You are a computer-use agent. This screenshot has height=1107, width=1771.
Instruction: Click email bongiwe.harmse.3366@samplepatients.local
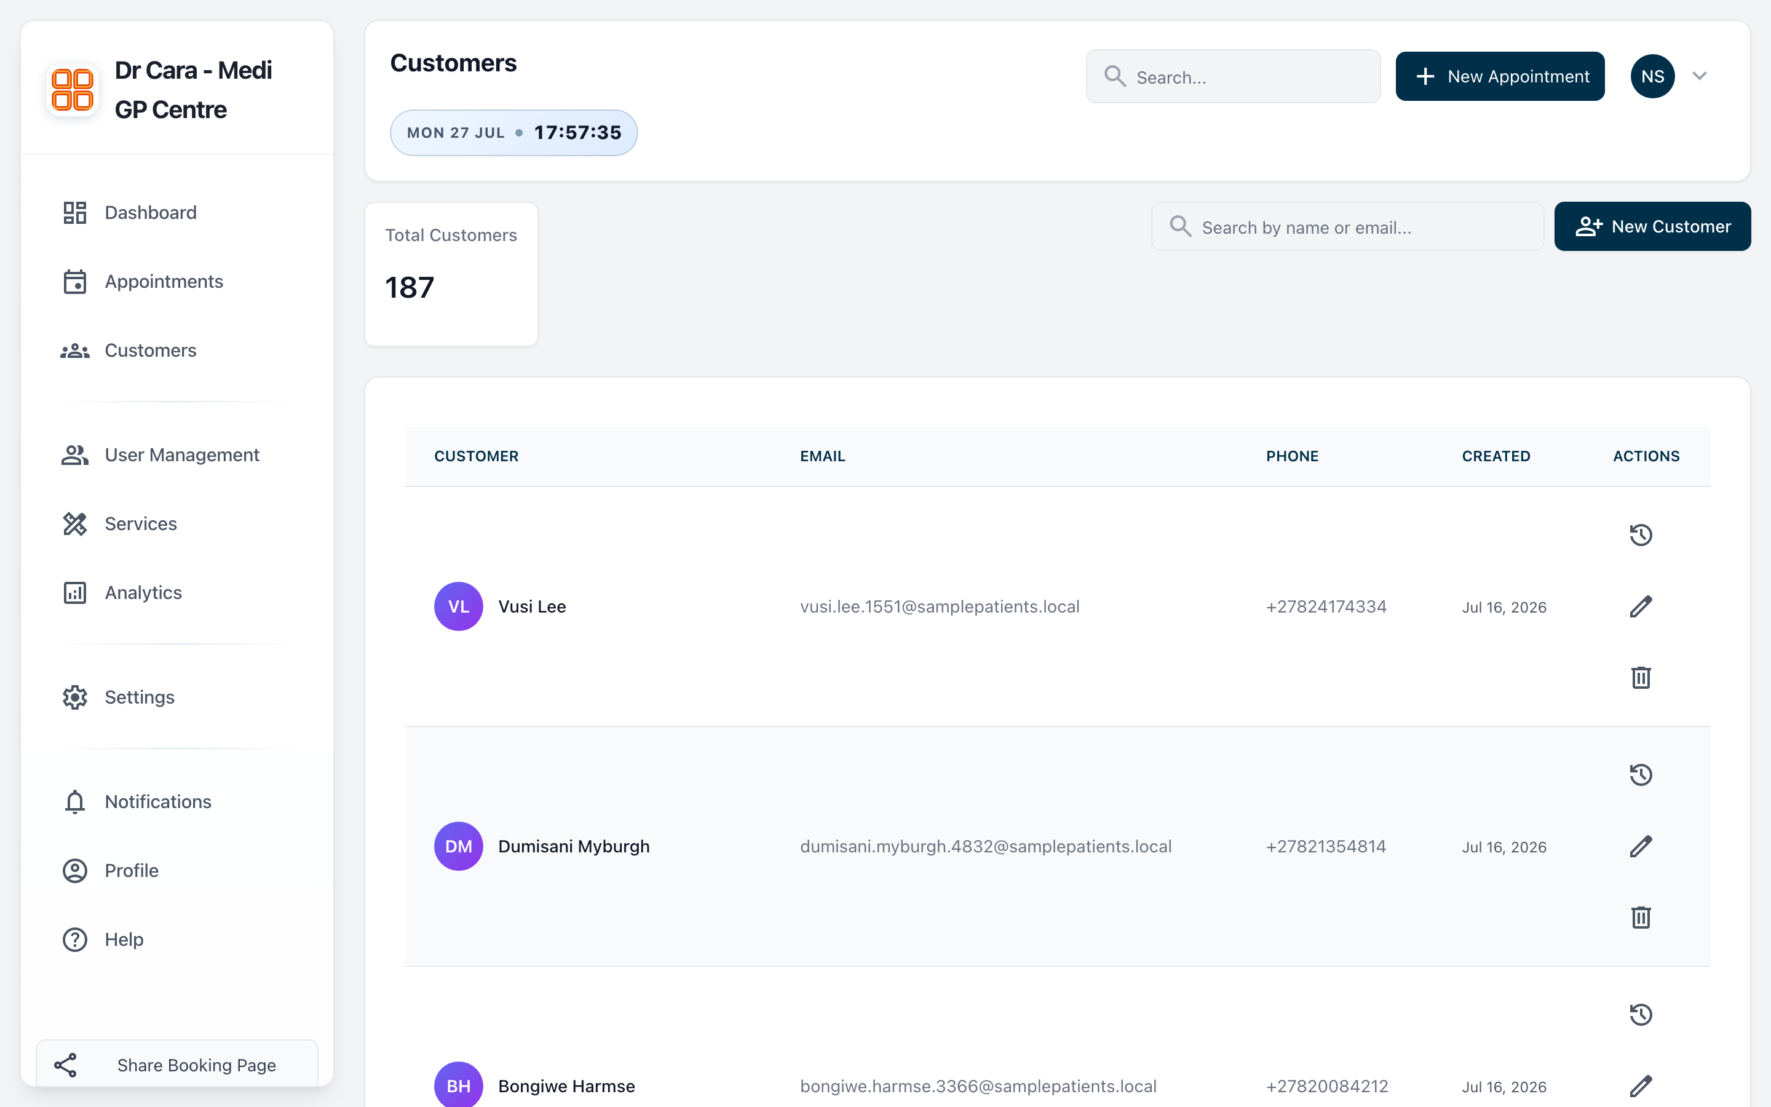tap(978, 1085)
